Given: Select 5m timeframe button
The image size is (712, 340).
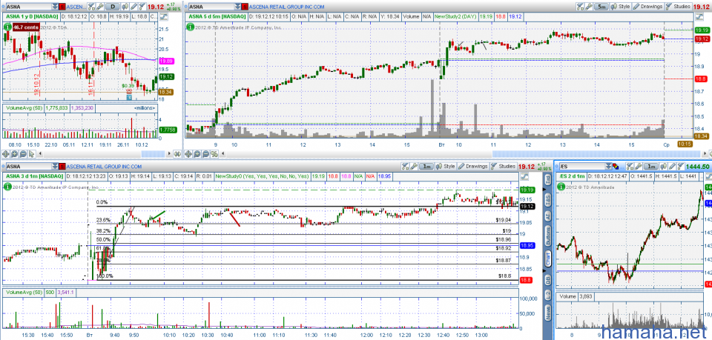Looking at the screenshot, I should tap(601, 7).
